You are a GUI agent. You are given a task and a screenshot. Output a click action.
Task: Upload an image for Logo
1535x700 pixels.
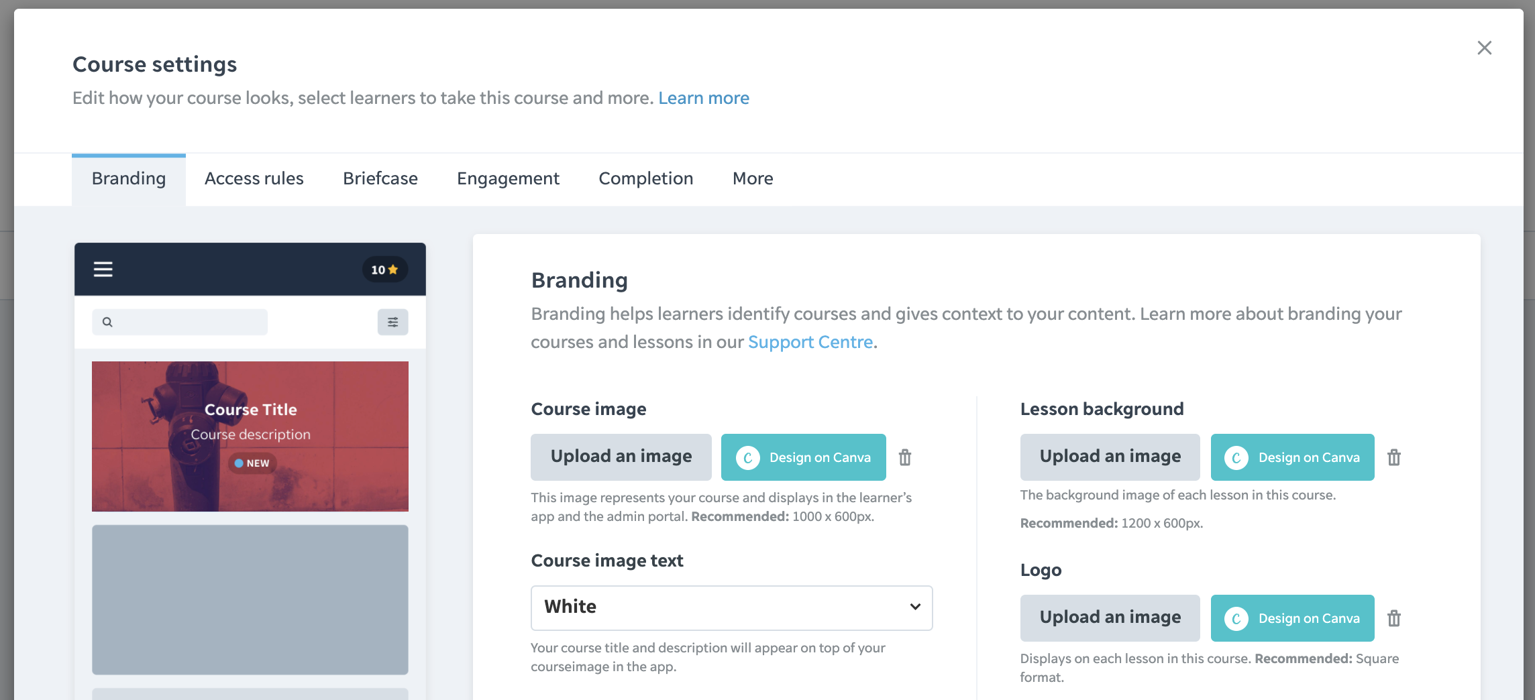pos(1110,618)
